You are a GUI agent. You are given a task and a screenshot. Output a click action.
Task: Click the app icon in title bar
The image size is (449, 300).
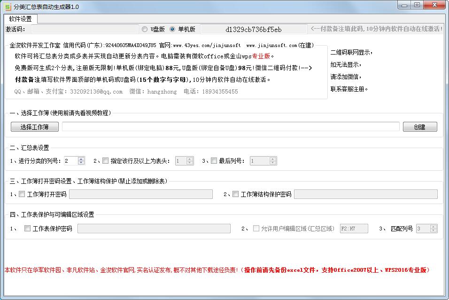tap(8, 7)
